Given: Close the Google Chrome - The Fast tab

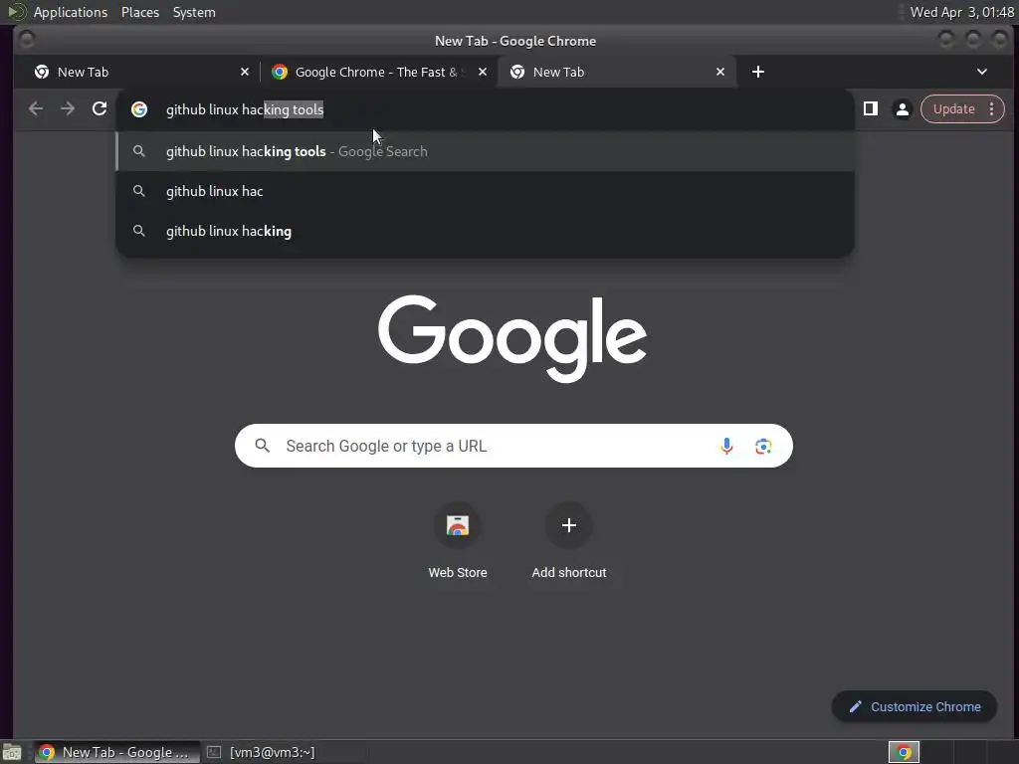Looking at the screenshot, I should tap(483, 72).
